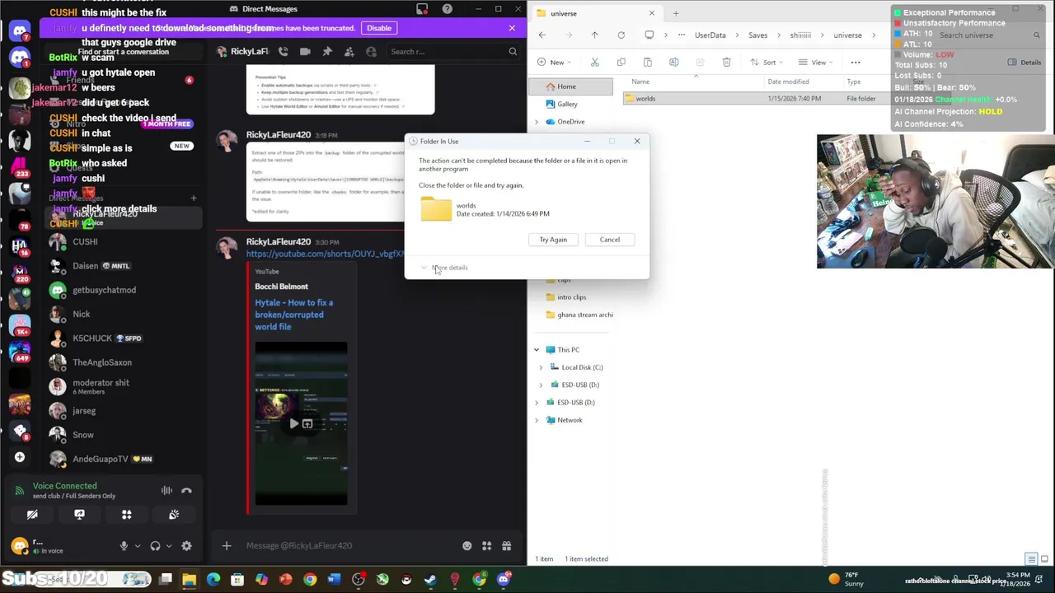Start a video call in Discord header
This screenshot has width=1055, height=593.
(305, 51)
